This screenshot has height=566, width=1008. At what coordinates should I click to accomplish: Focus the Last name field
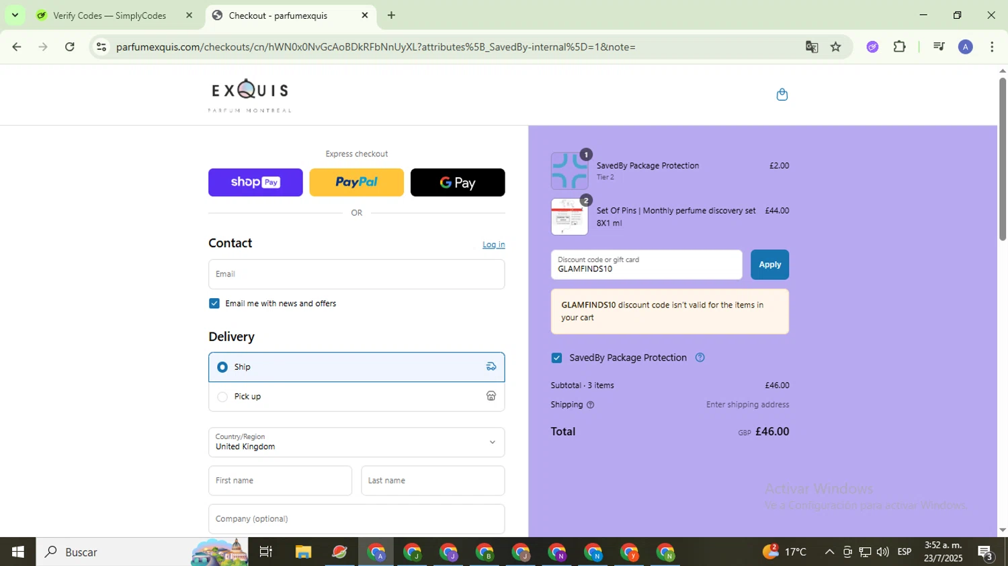(433, 481)
